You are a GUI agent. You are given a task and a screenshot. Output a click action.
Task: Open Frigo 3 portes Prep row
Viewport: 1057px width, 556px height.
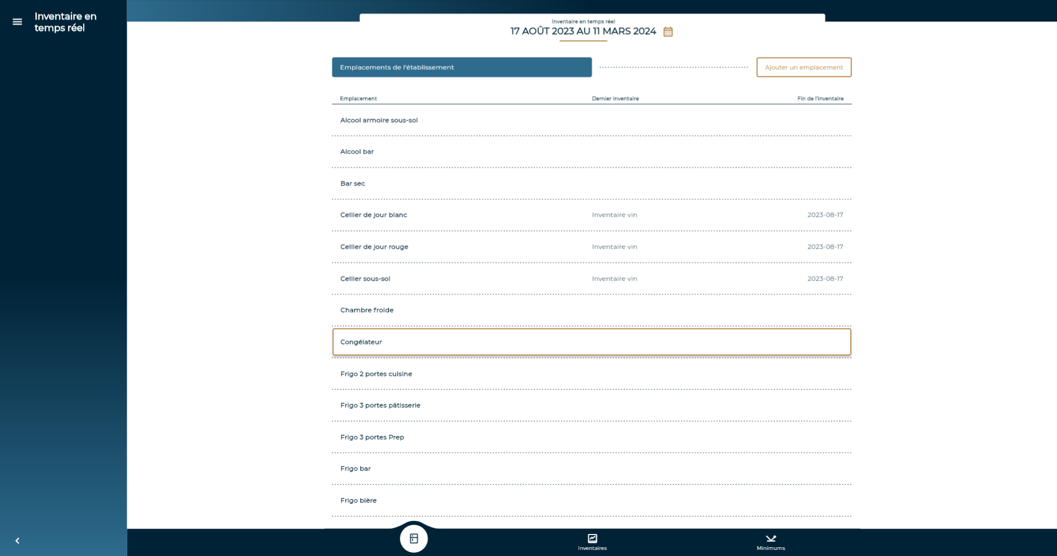[x=592, y=437]
